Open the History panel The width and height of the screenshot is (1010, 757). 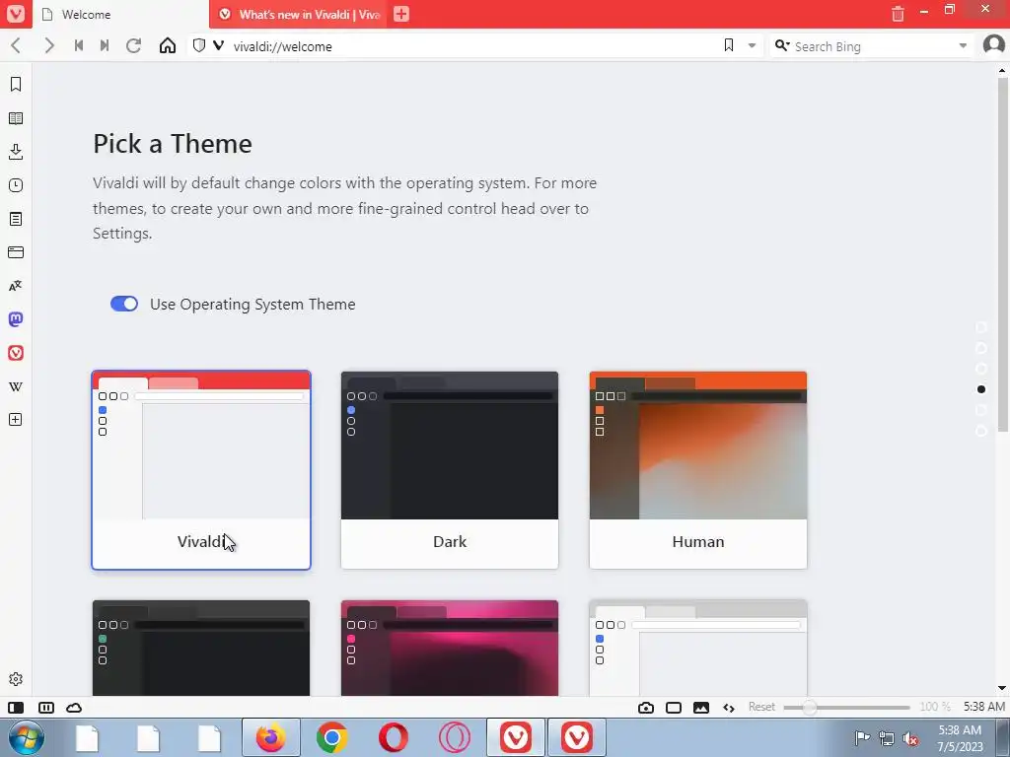point(16,185)
